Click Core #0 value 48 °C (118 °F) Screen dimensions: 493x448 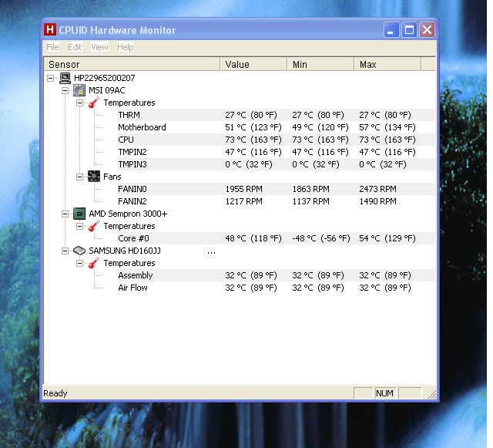click(253, 238)
